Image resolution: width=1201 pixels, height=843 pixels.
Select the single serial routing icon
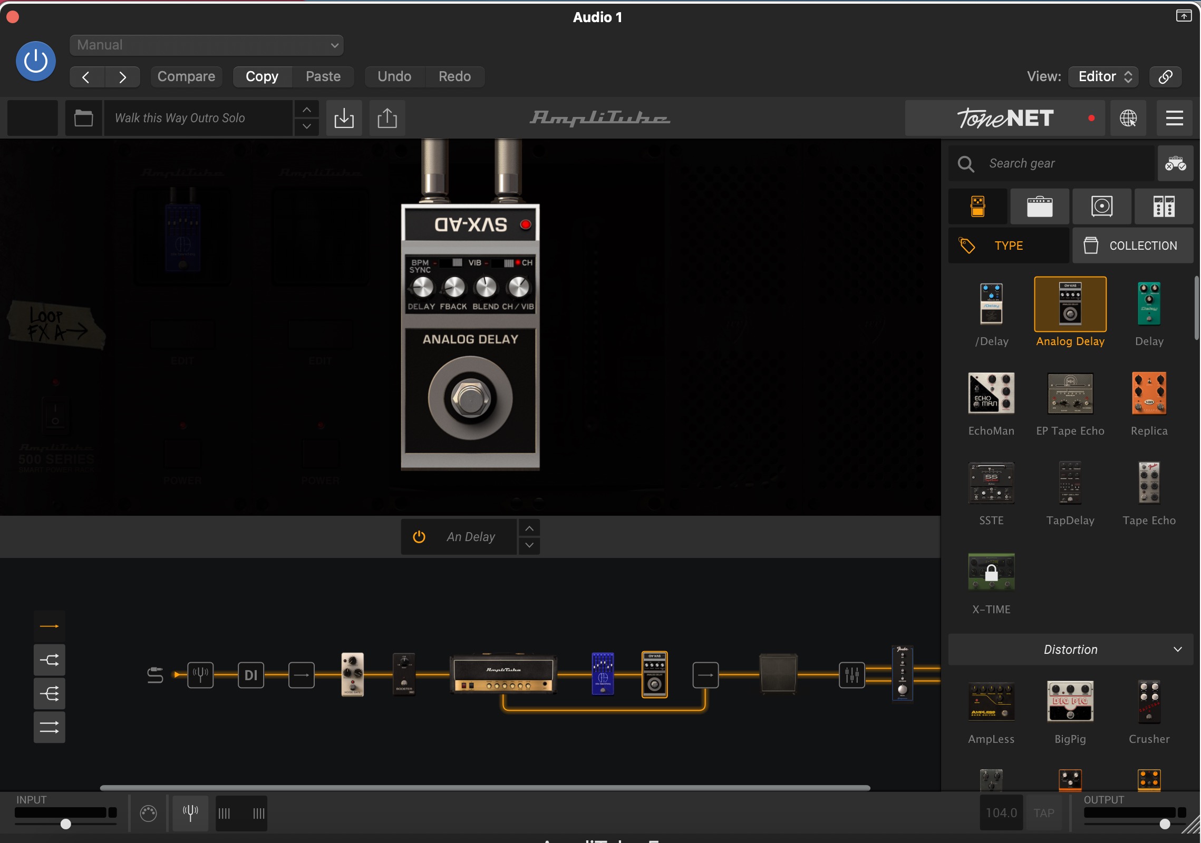click(x=50, y=626)
